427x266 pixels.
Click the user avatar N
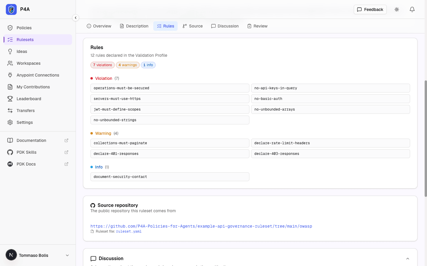click(11, 255)
